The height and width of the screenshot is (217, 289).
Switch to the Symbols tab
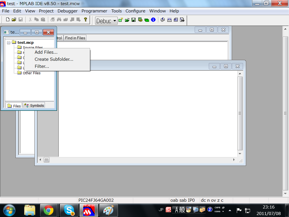pos(34,105)
